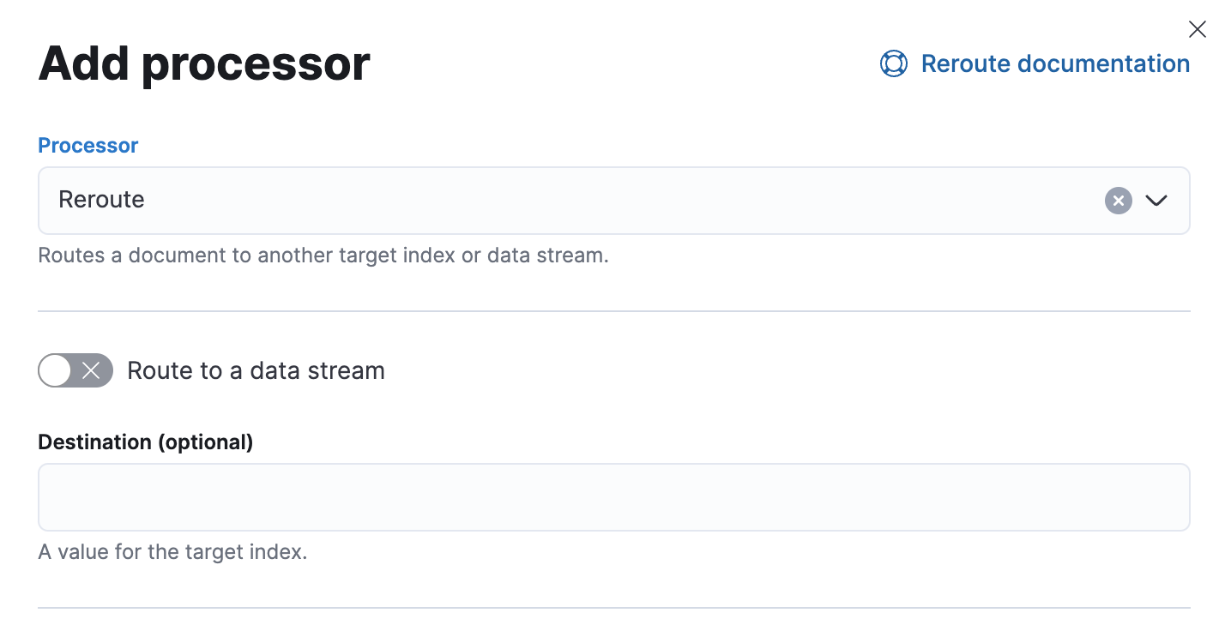Click the Add processor heading
Screen dimensions: 1225x643
click(203, 63)
